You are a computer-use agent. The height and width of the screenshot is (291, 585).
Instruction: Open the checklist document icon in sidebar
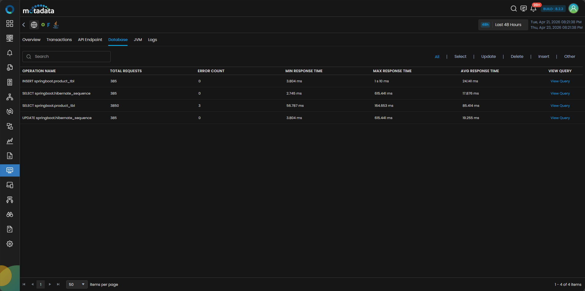10,229
